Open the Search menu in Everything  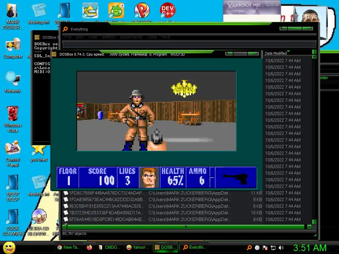click(x=109, y=37)
